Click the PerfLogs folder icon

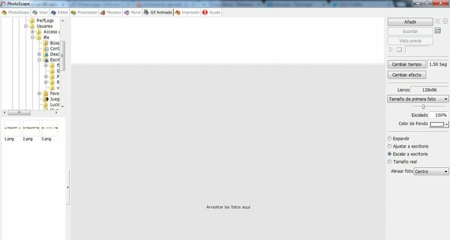tap(32, 20)
